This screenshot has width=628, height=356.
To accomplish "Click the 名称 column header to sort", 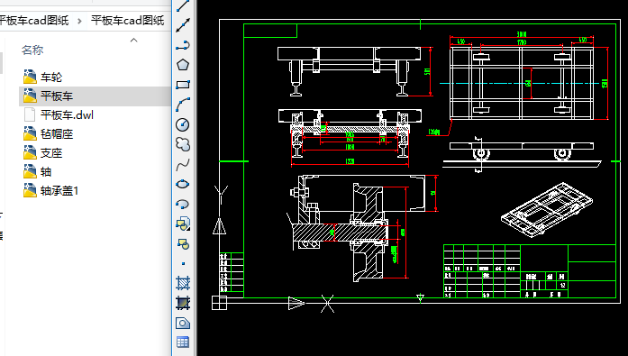I will 32,50.
